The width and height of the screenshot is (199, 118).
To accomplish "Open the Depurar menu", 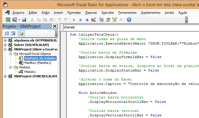I will pos(91,13).
